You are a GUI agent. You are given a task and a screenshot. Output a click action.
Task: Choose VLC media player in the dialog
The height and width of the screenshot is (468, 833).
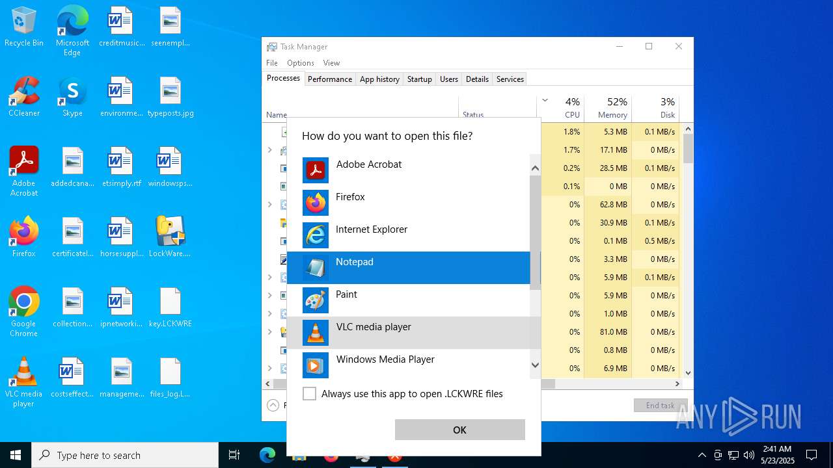tap(408, 333)
